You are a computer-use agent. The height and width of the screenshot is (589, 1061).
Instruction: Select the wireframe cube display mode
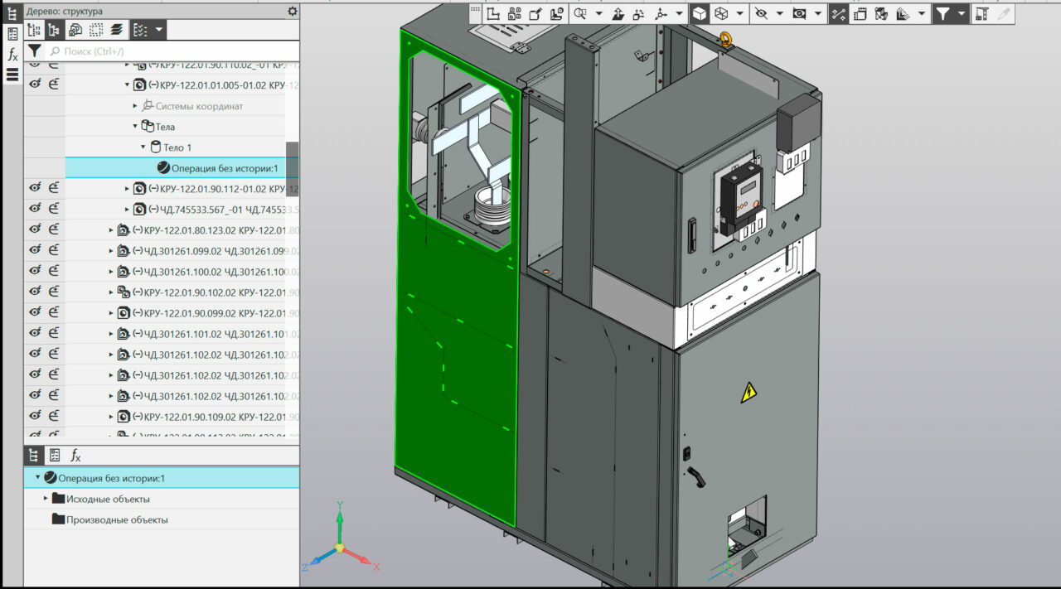tap(721, 13)
